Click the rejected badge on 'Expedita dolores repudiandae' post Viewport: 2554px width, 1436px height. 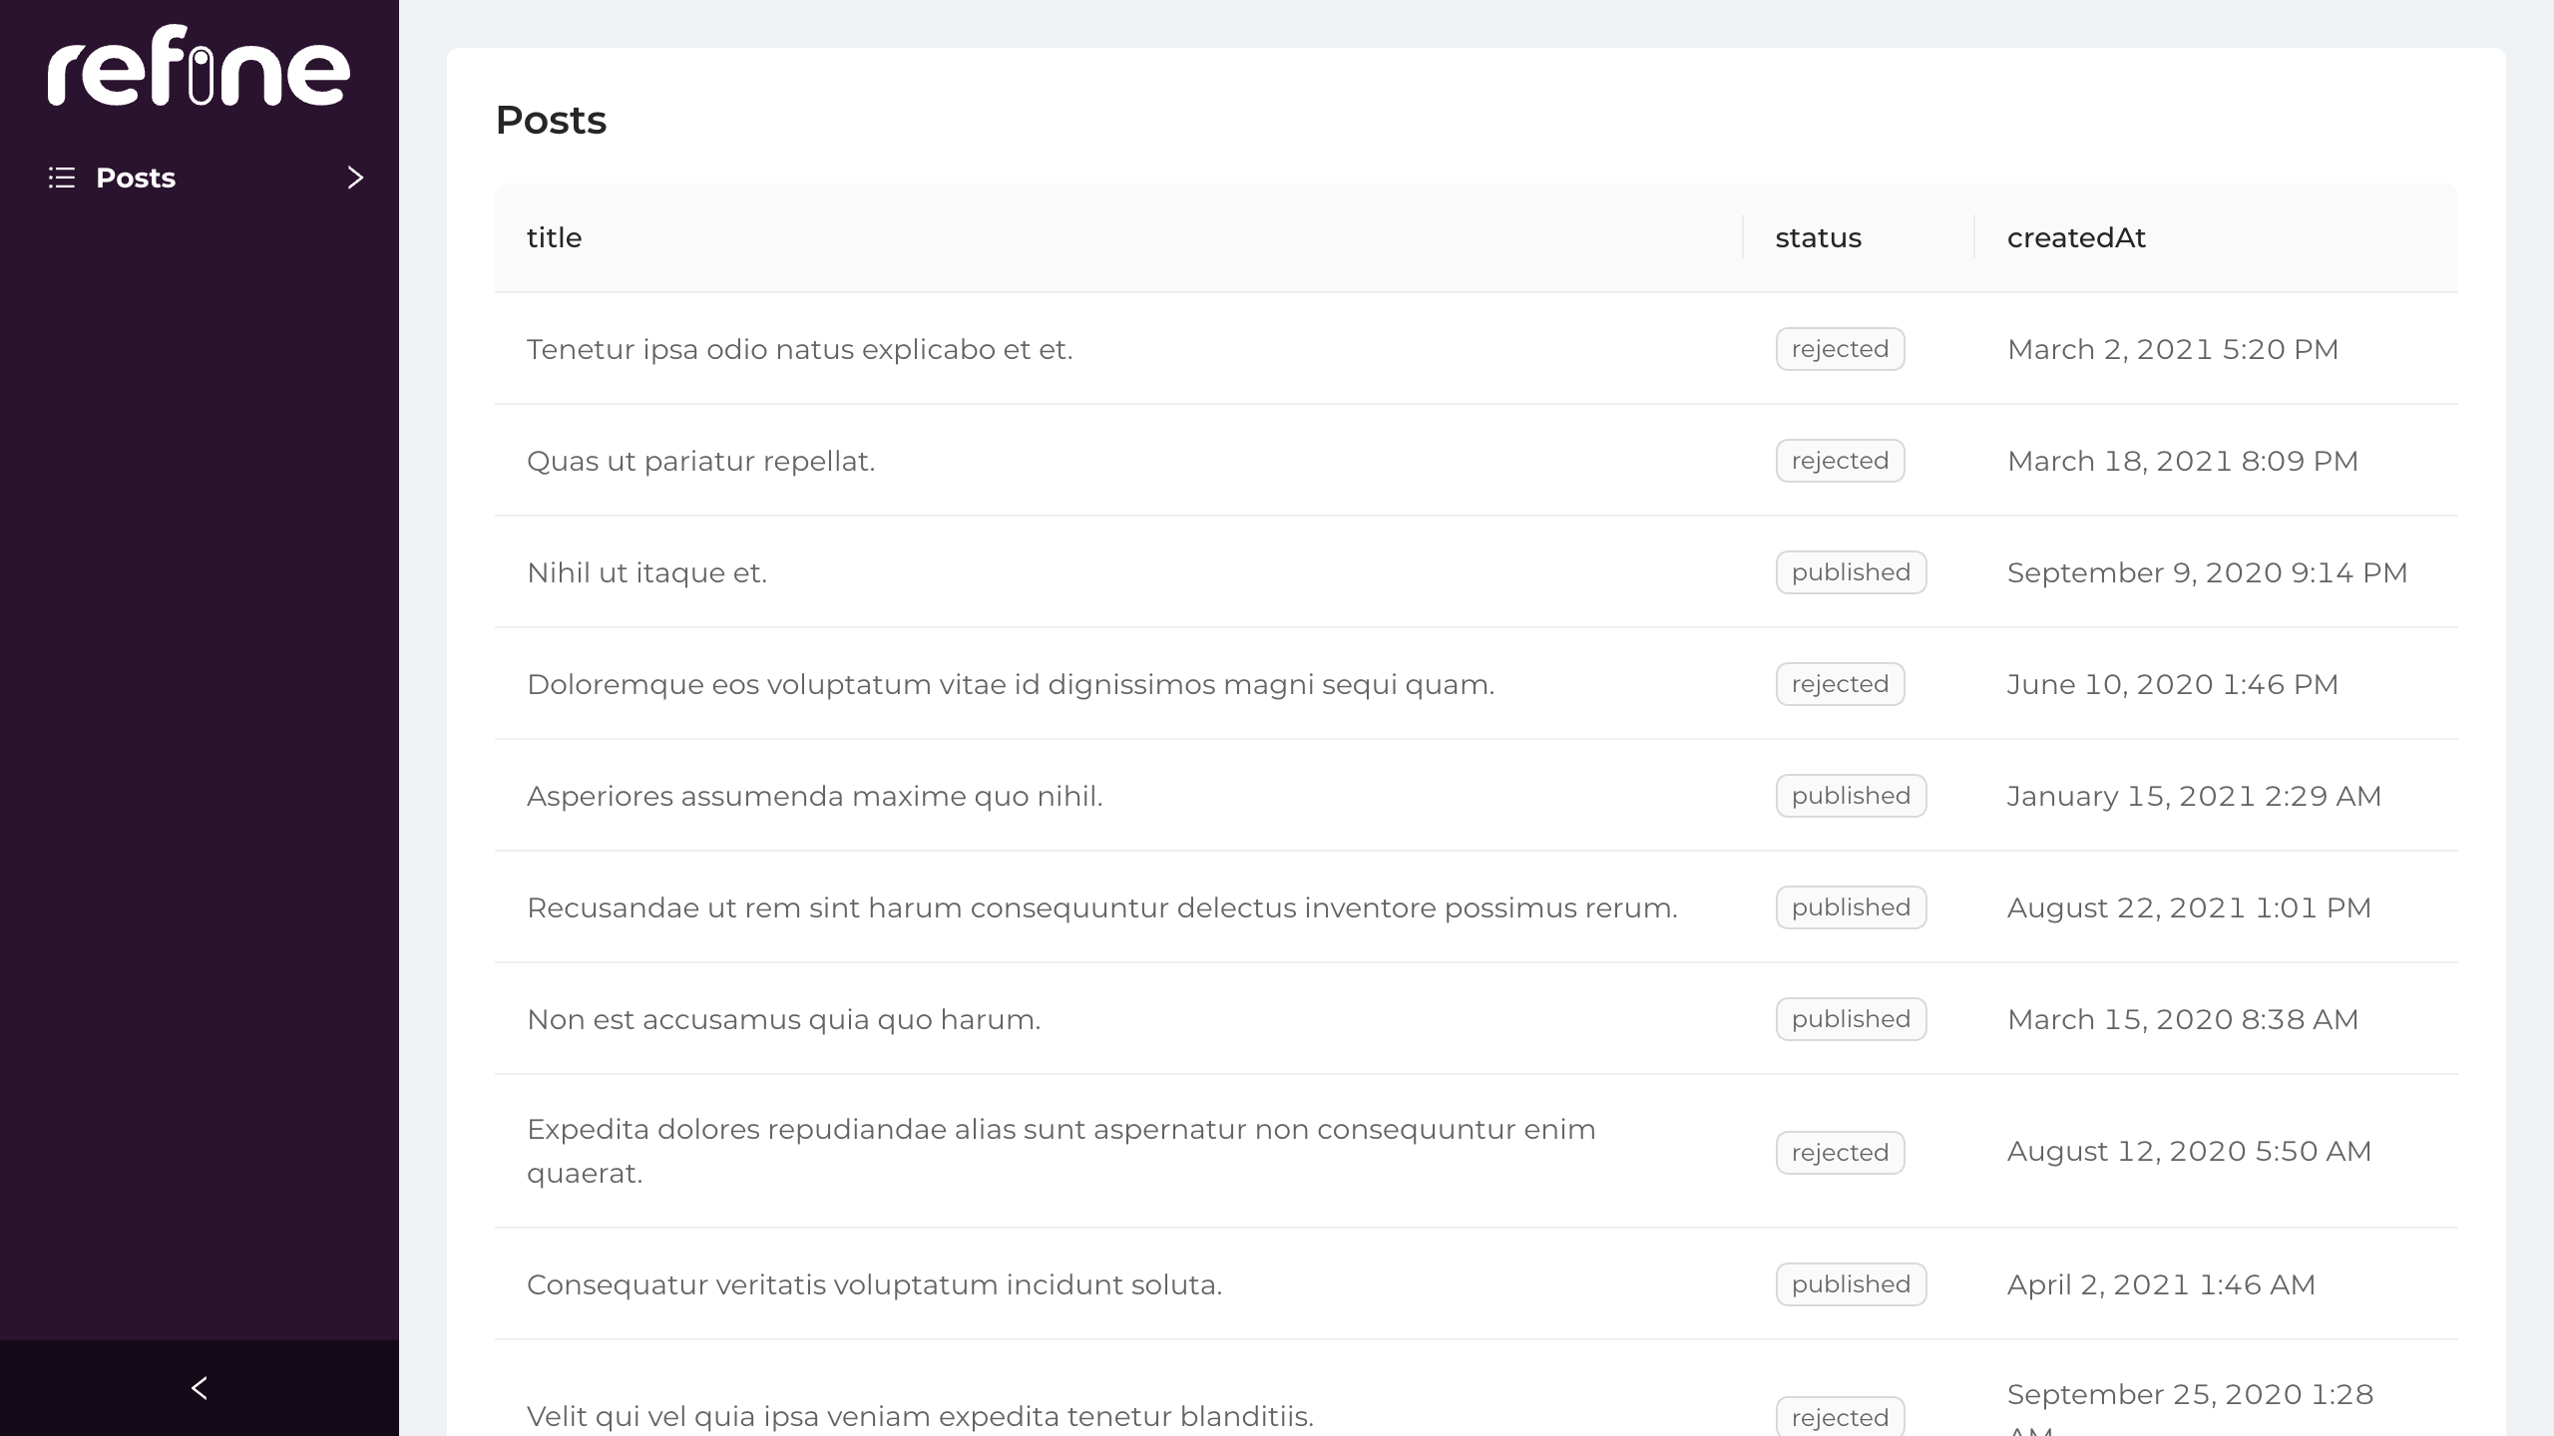pyautogui.click(x=1839, y=1152)
